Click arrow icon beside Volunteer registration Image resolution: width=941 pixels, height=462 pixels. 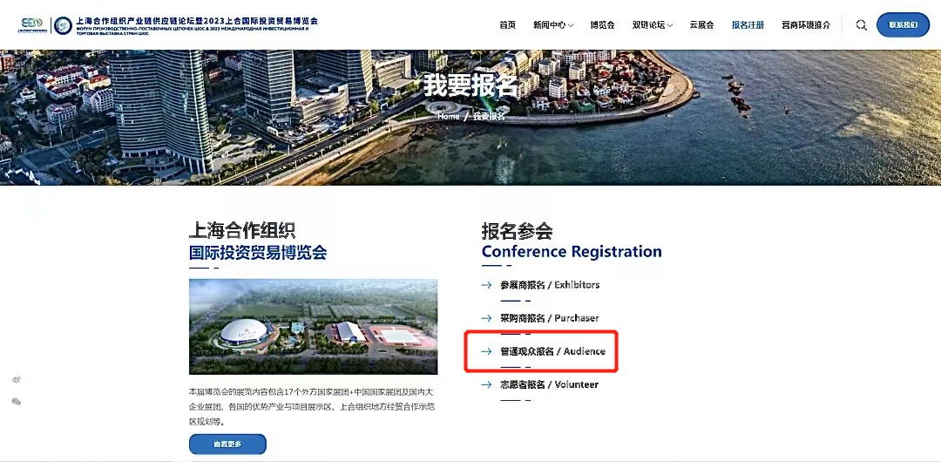coord(487,384)
